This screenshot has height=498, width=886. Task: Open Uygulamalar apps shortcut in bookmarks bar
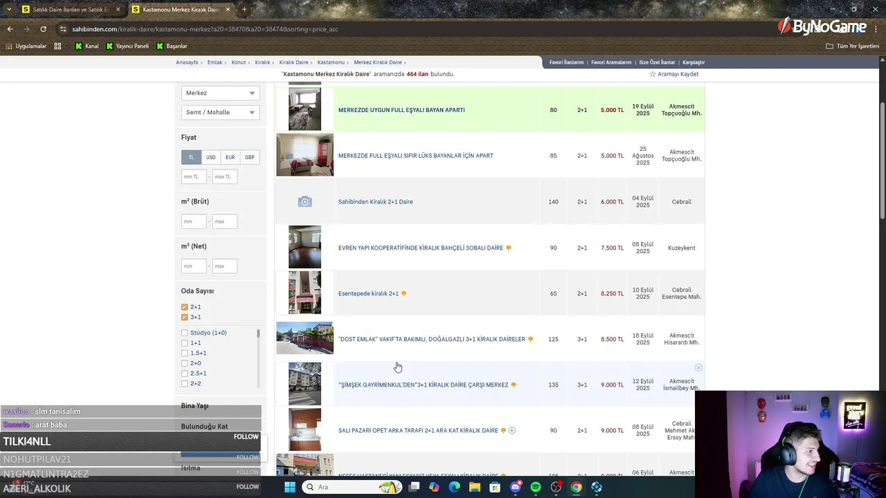click(26, 46)
